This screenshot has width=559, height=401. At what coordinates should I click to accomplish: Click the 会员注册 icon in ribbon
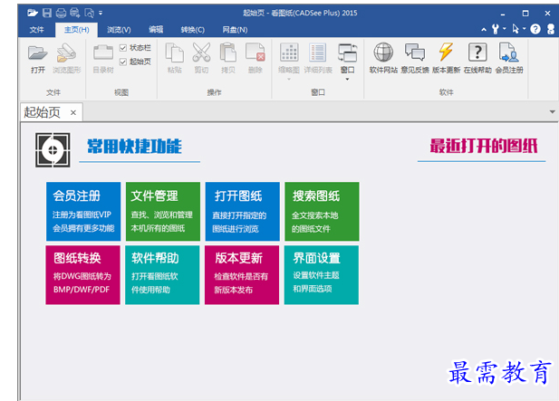(509, 53)
